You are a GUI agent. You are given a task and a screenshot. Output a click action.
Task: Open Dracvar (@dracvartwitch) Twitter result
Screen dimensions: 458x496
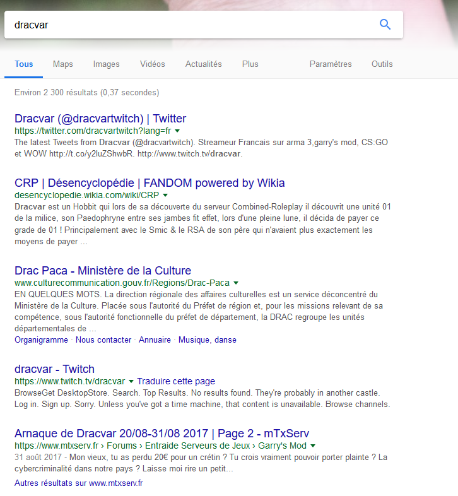100,119
